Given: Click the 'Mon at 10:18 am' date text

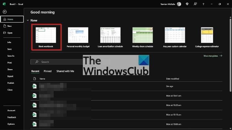Looking at the screenshot, I should (x=174, y=115).
